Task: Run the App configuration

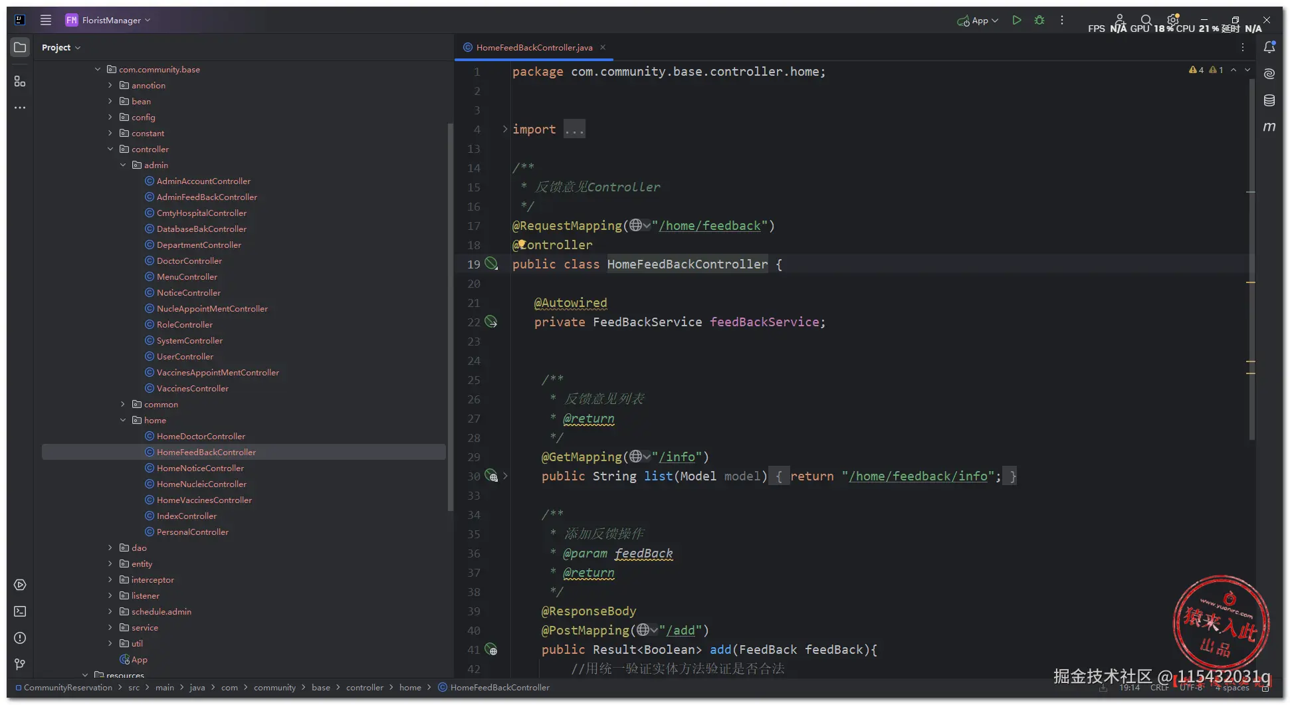Action: [1017, 20]
